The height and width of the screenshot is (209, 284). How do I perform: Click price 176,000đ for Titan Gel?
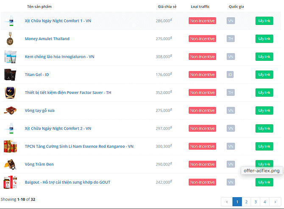click(164, 74)
